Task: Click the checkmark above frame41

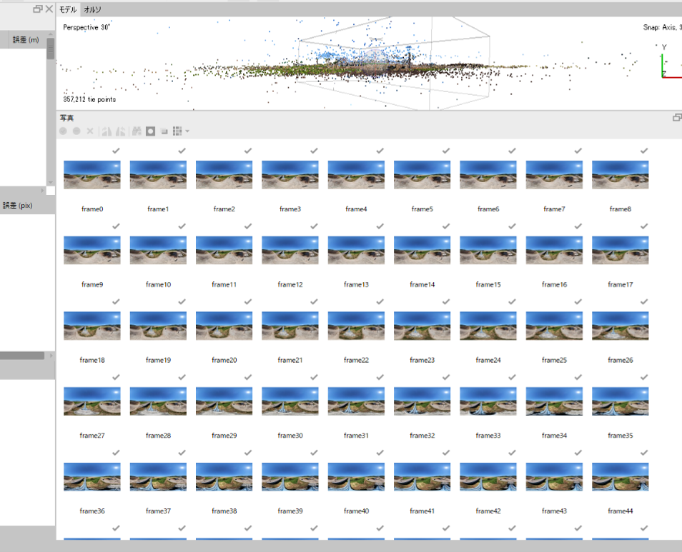Action: [446, 453]
